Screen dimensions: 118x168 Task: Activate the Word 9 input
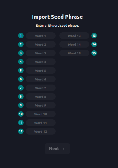click(x=41, y=105)
